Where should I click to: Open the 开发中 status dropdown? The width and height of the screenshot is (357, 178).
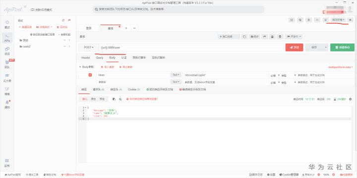294,37
